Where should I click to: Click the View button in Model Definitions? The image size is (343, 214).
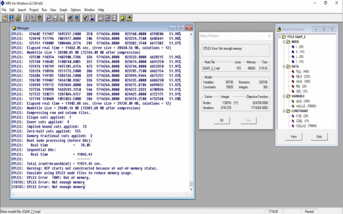(294, 137)
